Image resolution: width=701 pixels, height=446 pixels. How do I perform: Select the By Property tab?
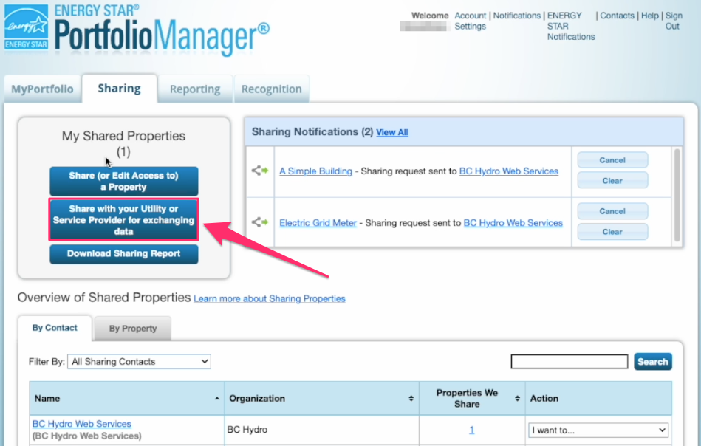(x=133, y=329)
